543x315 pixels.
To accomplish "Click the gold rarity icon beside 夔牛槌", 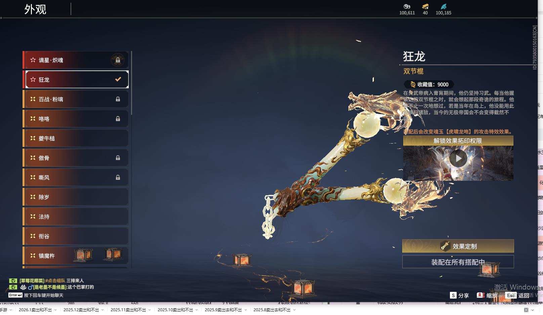I will [x=33, y=138].
